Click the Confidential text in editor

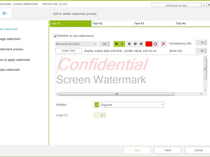[103, 64]
